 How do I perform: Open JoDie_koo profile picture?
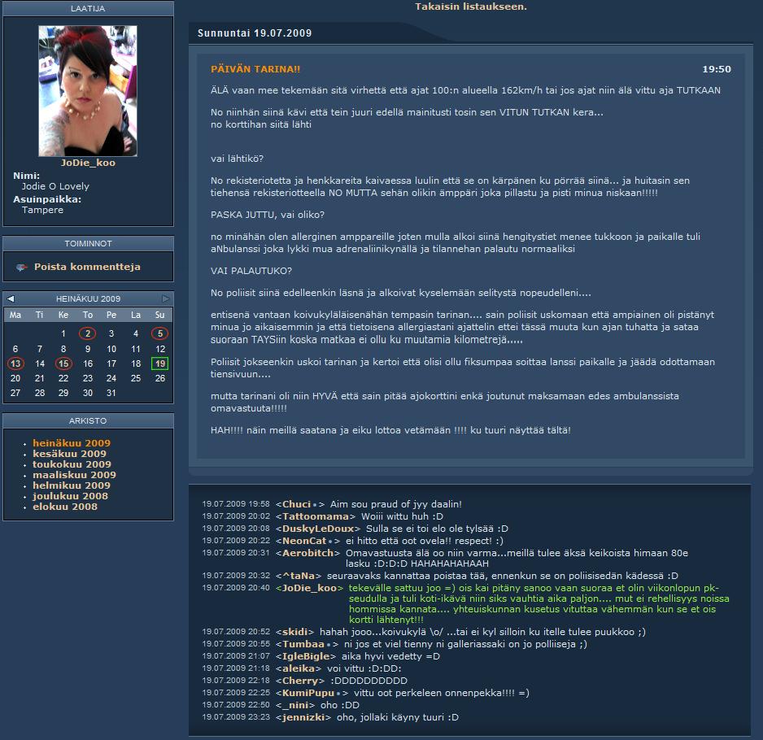click(x=88, y=90)
